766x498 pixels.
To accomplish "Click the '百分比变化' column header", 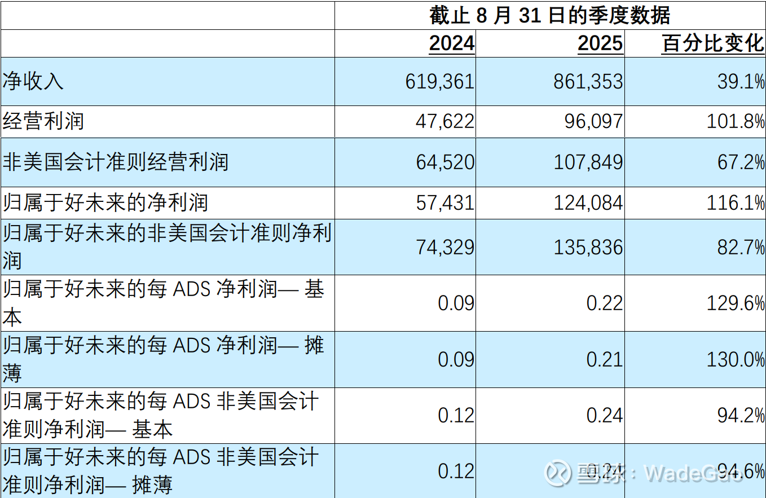I will (x=713, y=43).
